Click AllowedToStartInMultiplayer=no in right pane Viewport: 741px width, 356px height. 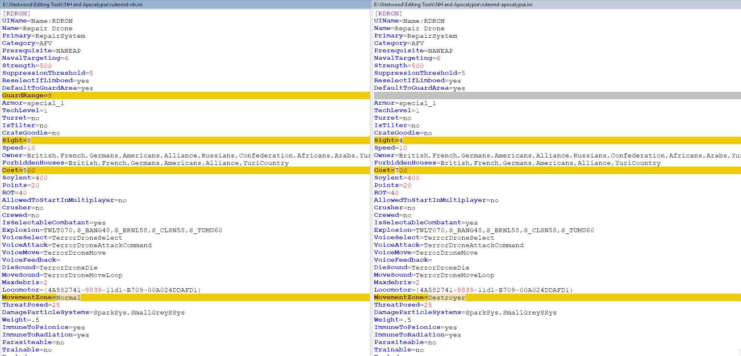click(x=436, y=200)
